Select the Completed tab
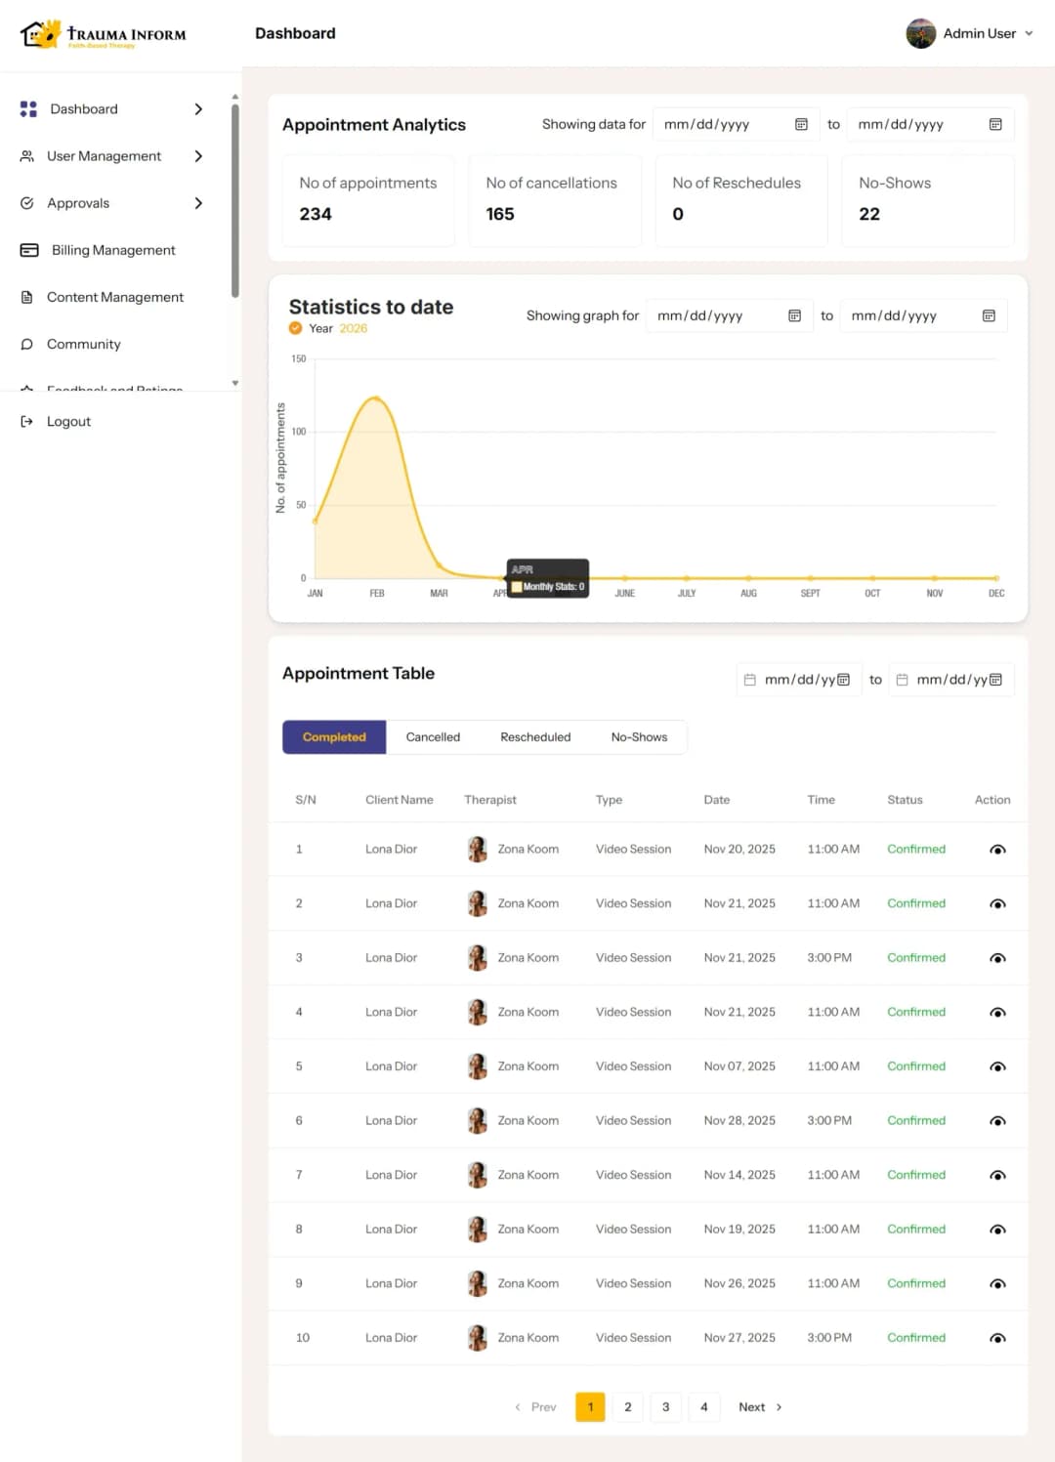This screenshot has width=1055, height=1462. coord(334,737)
